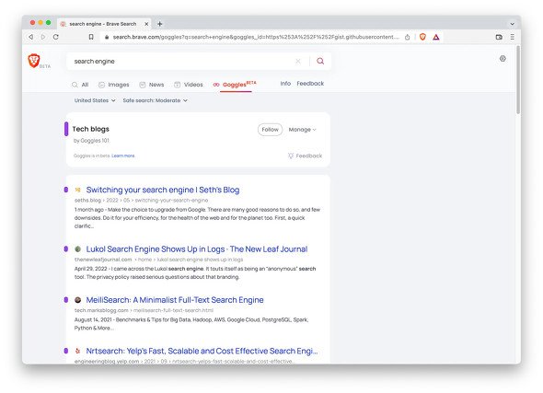This screenshot has height=393, width=543.
Task: Open Brave Rewards triangle icon
Action: [x=436, y=37]
